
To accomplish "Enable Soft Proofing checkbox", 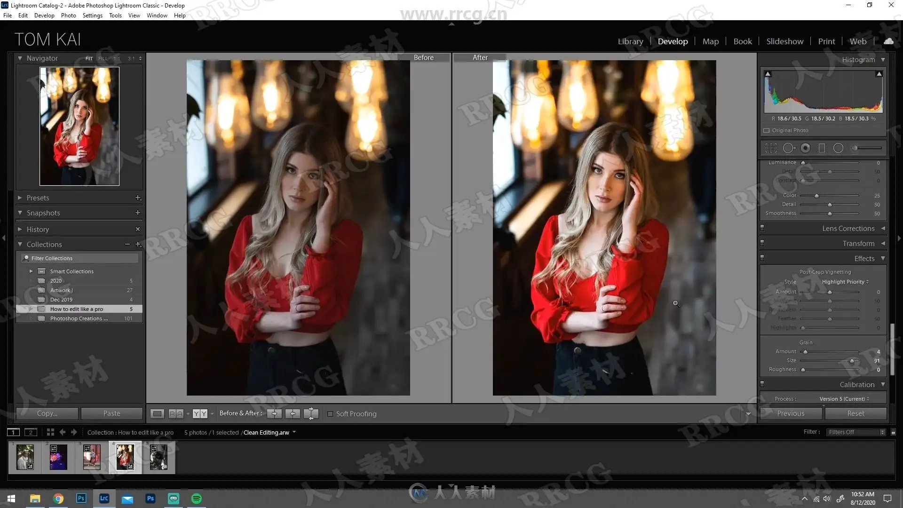I will pos(330,414).
